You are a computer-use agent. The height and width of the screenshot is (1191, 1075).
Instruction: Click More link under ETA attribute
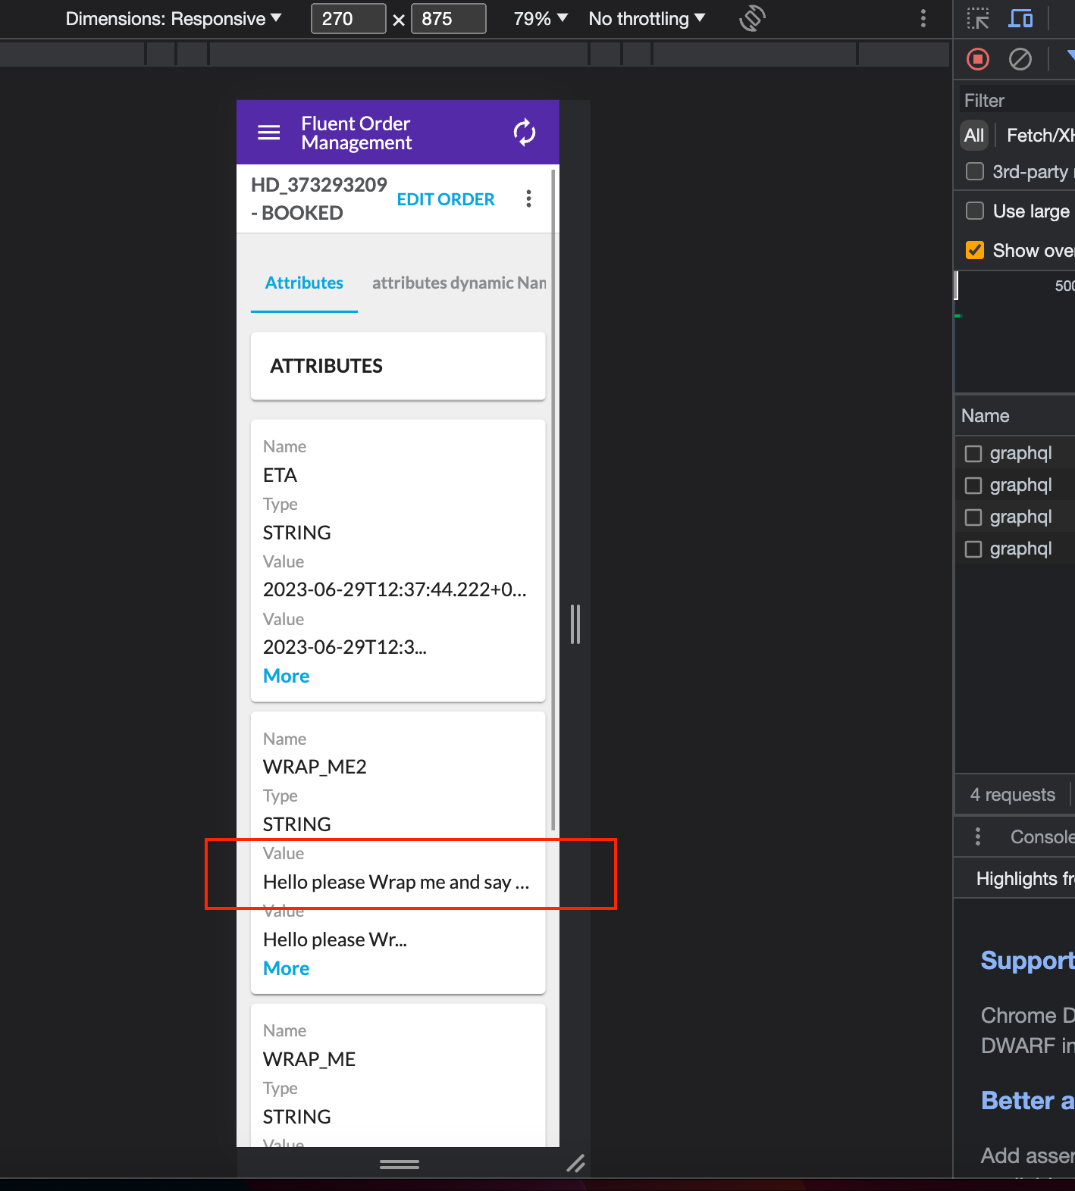286,676
